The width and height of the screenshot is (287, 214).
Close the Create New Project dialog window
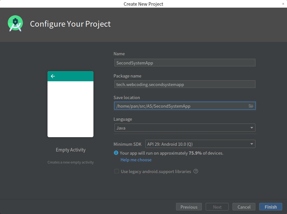tap(283, 4)
